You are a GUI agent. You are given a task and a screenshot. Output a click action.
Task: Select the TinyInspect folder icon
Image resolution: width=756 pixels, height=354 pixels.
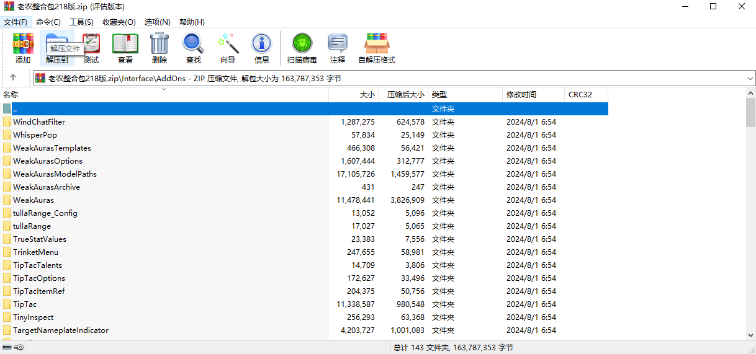coord(7,317)
